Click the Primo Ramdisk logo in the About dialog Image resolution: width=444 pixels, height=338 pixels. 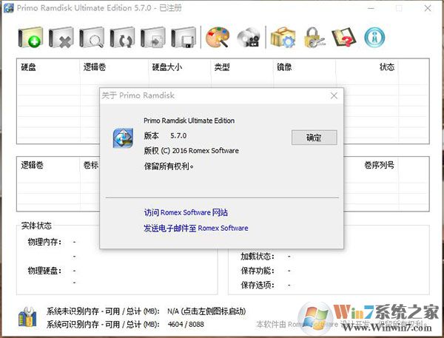click(x=123, y=138)
